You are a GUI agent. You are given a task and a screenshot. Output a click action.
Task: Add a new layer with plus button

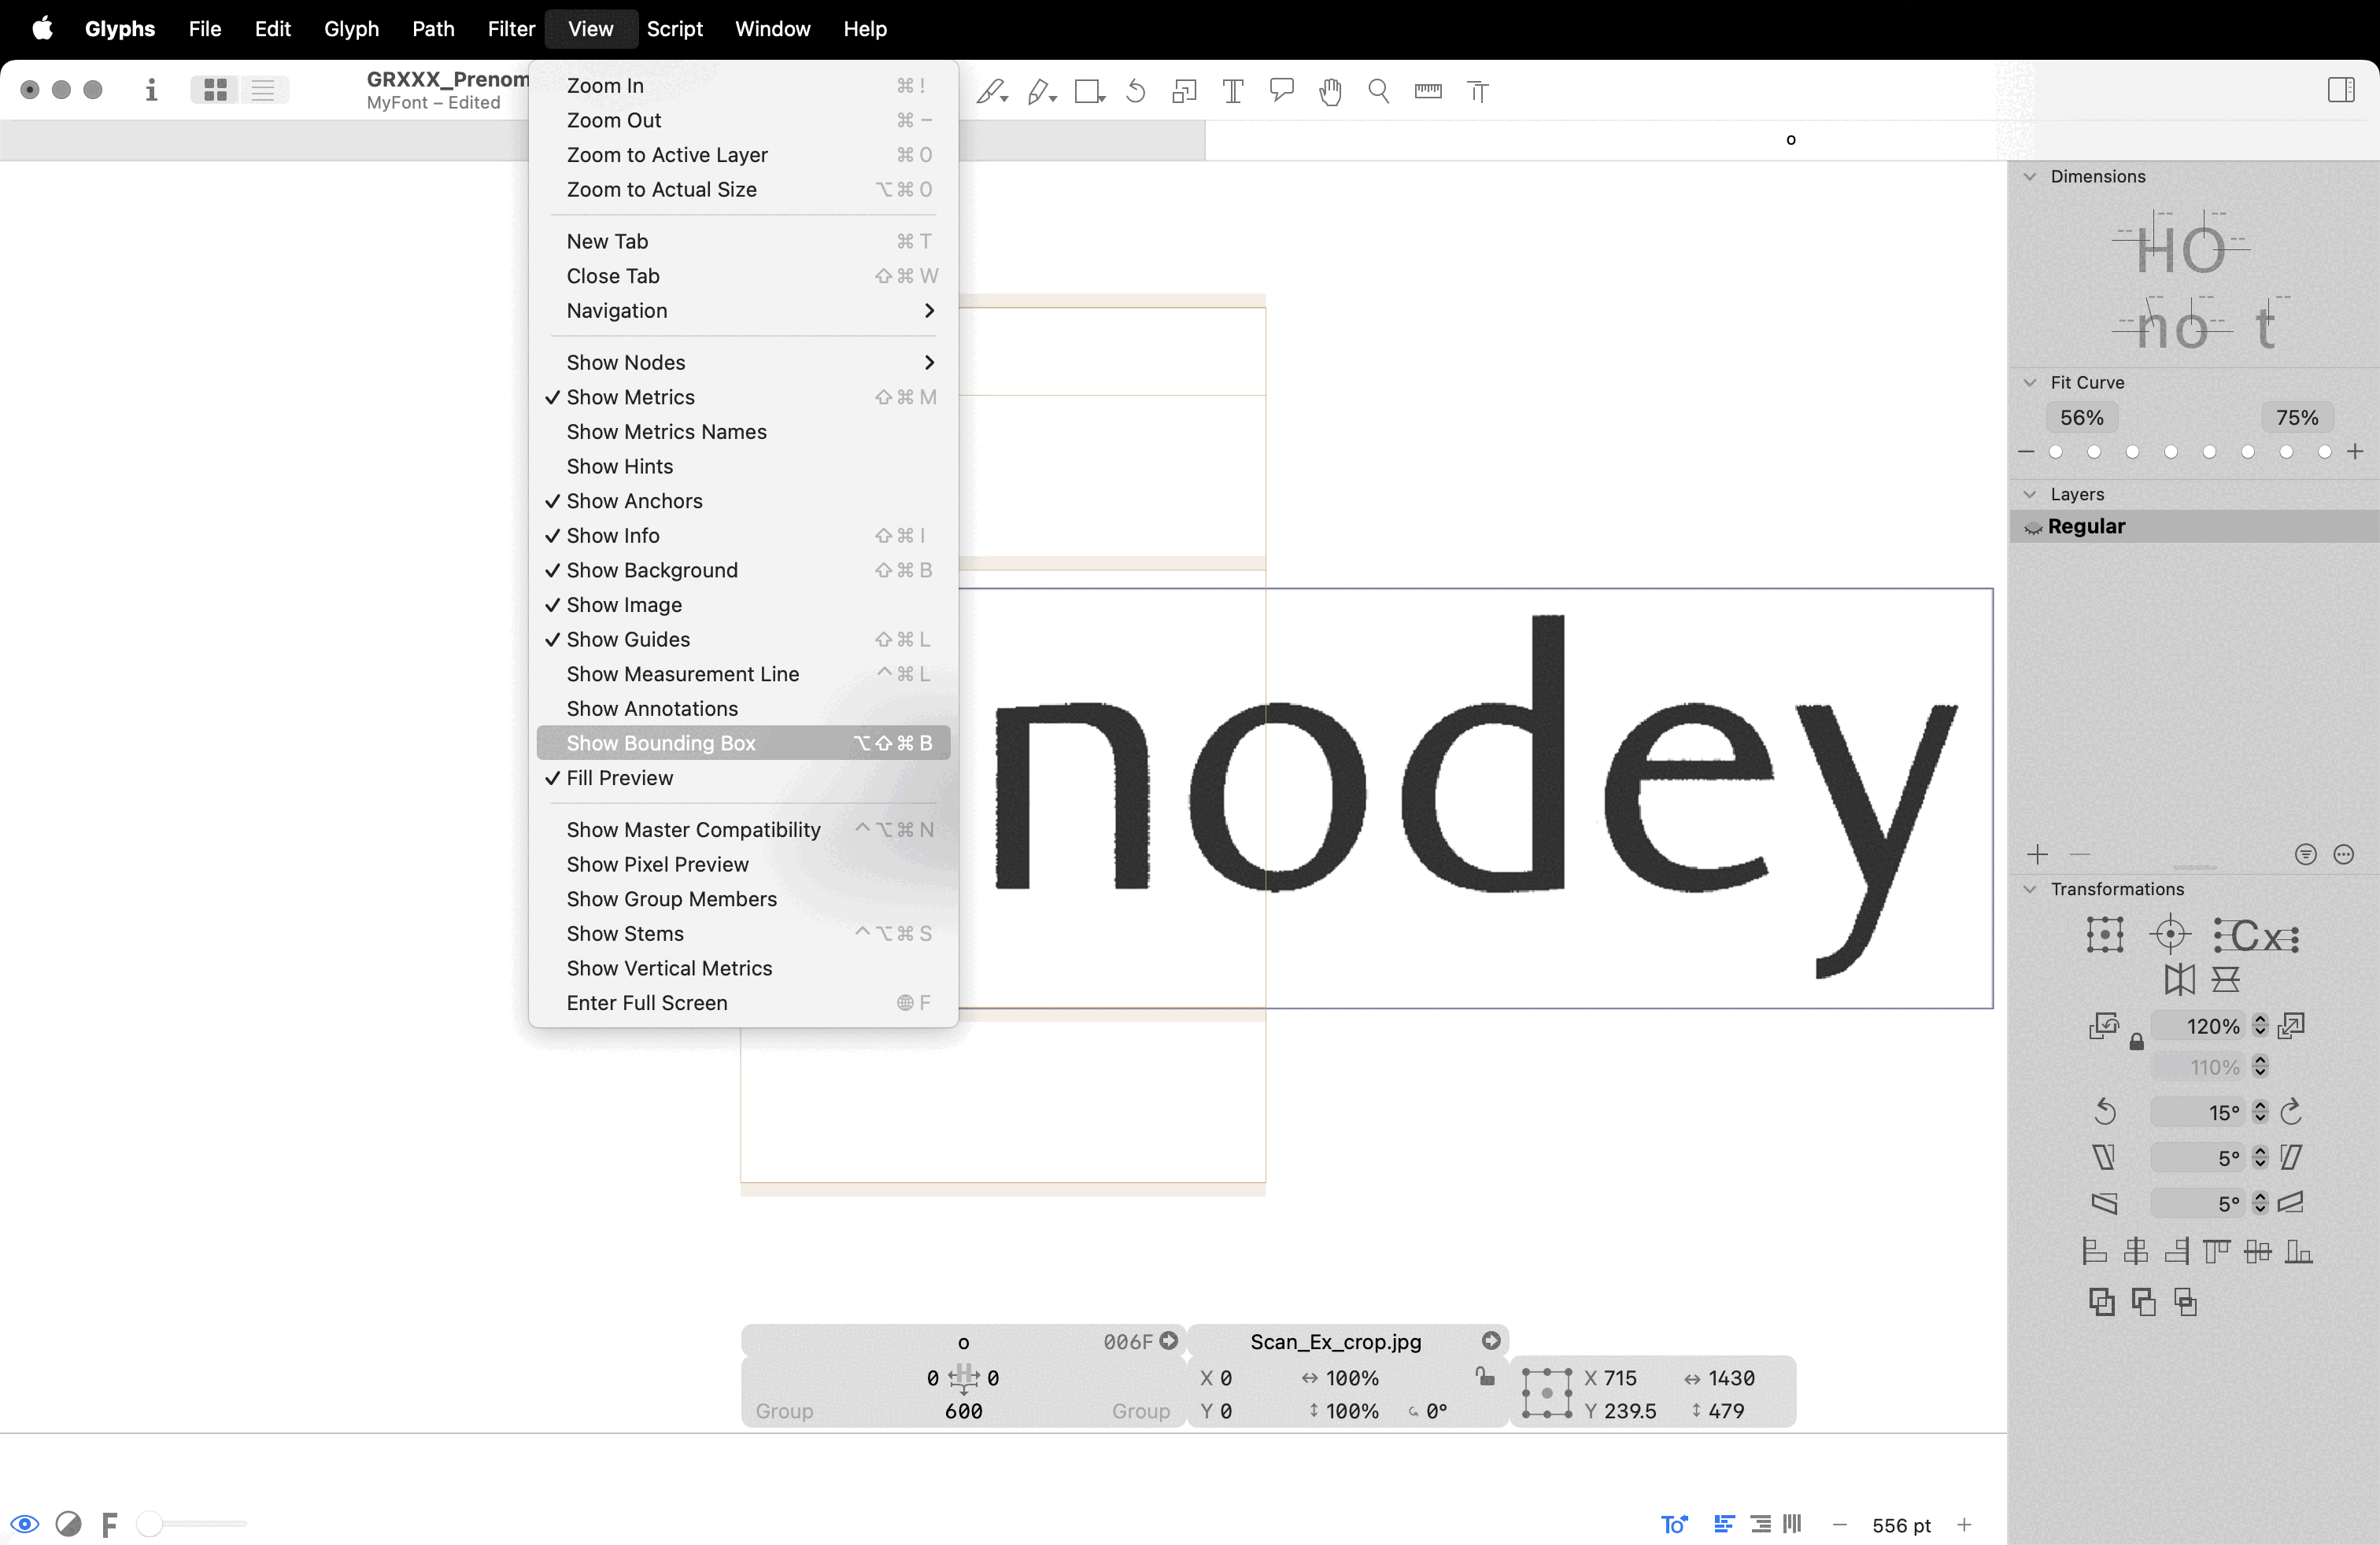(x=2037, y=854)
